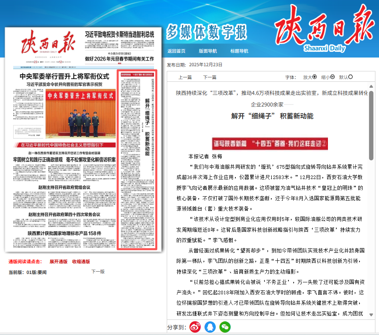Go to previous article 上一篇
This screenshot has height=335, width=379.
tap(185, 77)
